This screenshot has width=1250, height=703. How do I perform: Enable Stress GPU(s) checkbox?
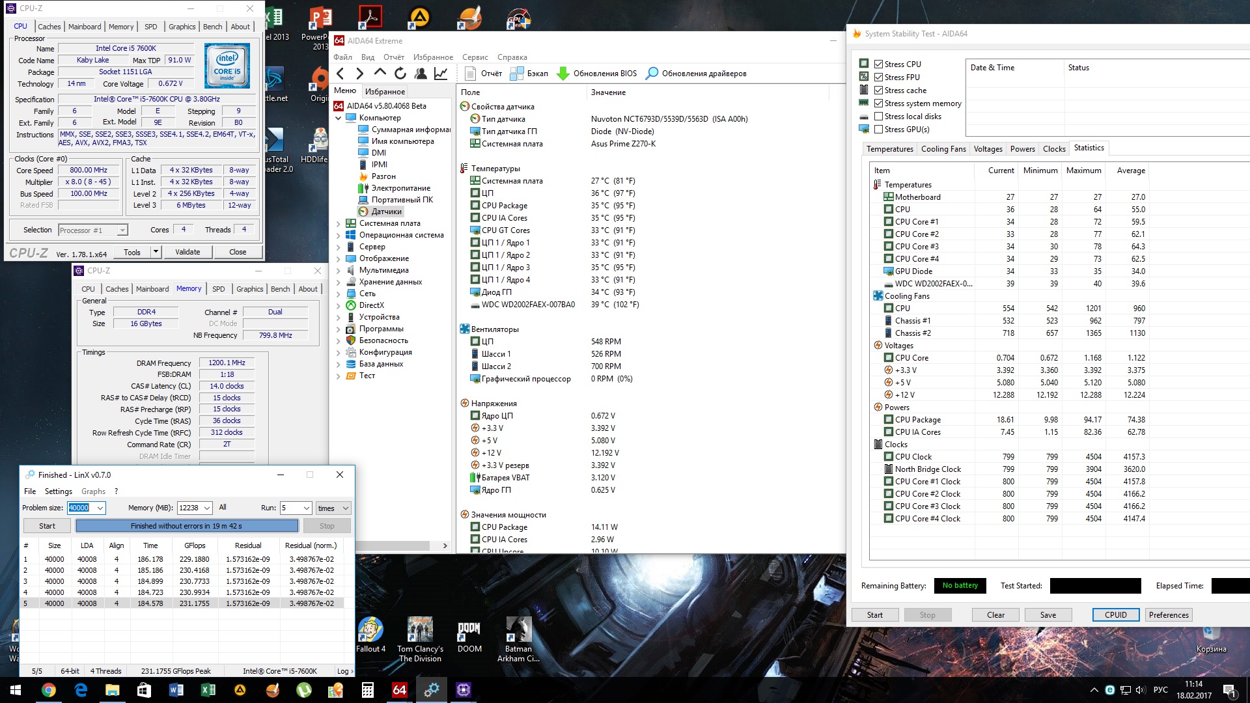click(878, 129)
